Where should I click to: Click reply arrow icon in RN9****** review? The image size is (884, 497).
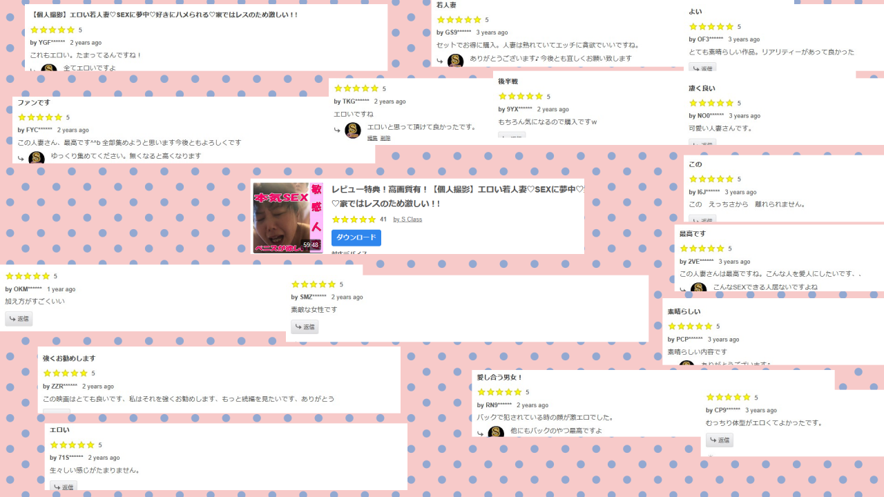[479, 433]
